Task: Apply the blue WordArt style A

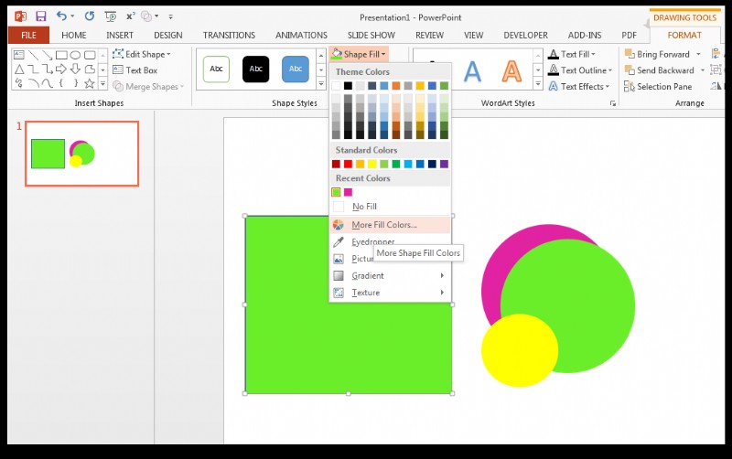Action: coord(472,71)
